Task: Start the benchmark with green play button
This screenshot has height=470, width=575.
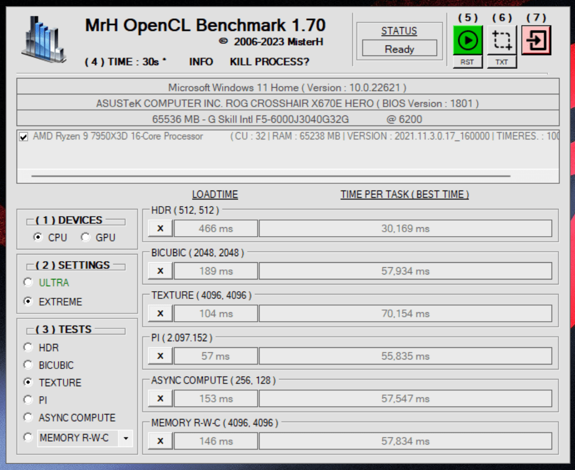Action: coord(468,41)
